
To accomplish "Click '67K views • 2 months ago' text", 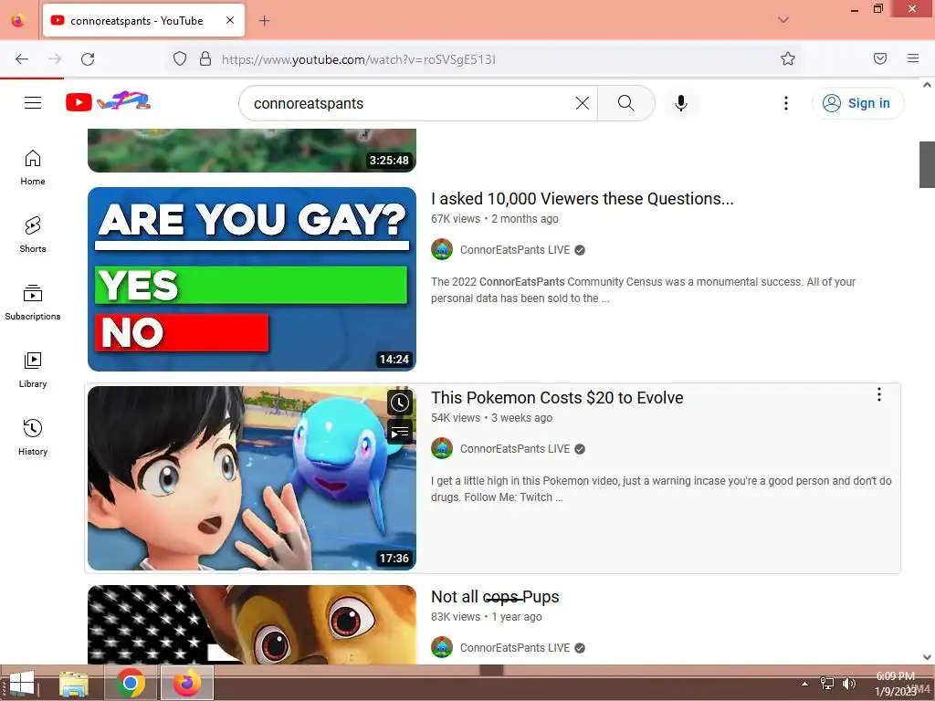I will (x=495, y=219).
